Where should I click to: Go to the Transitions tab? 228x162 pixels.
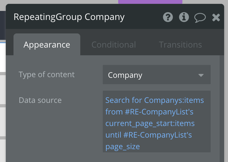(x=180, y=45)
